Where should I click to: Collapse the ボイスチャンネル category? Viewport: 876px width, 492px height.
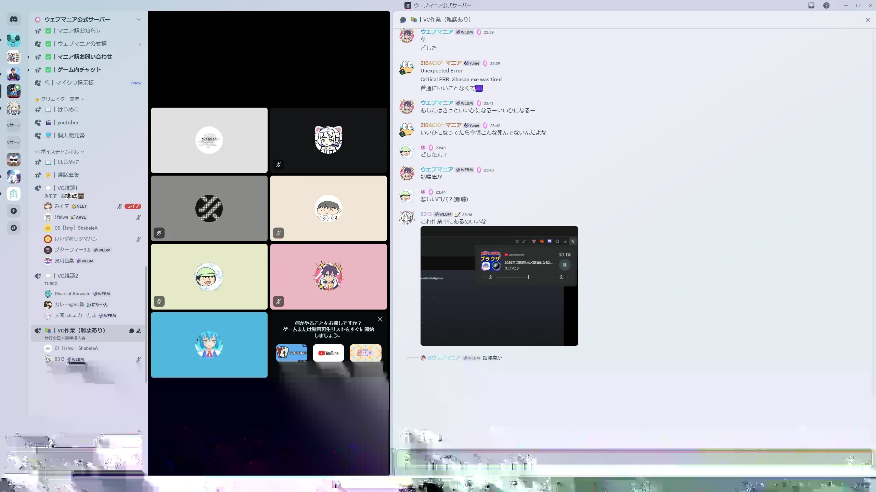[x=60, y=152]
